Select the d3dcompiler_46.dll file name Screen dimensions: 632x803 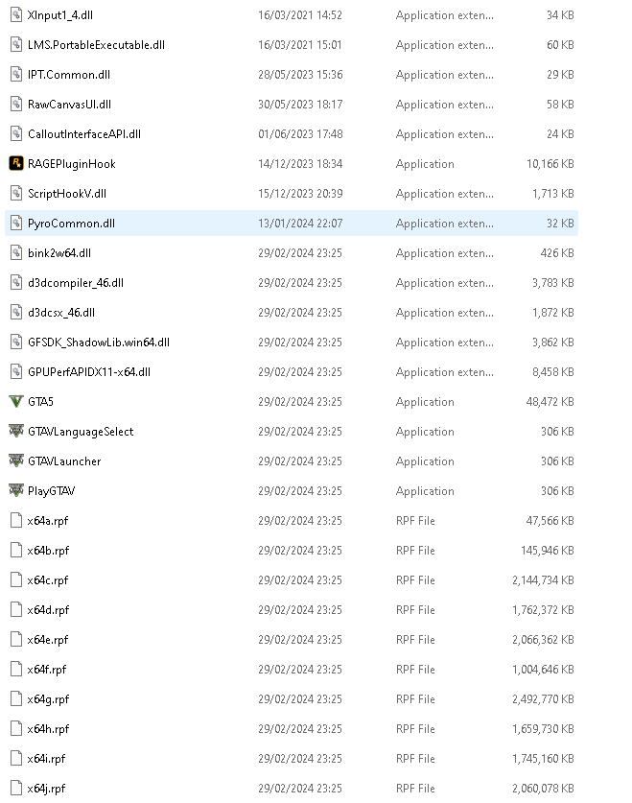(x=76, y=283)
